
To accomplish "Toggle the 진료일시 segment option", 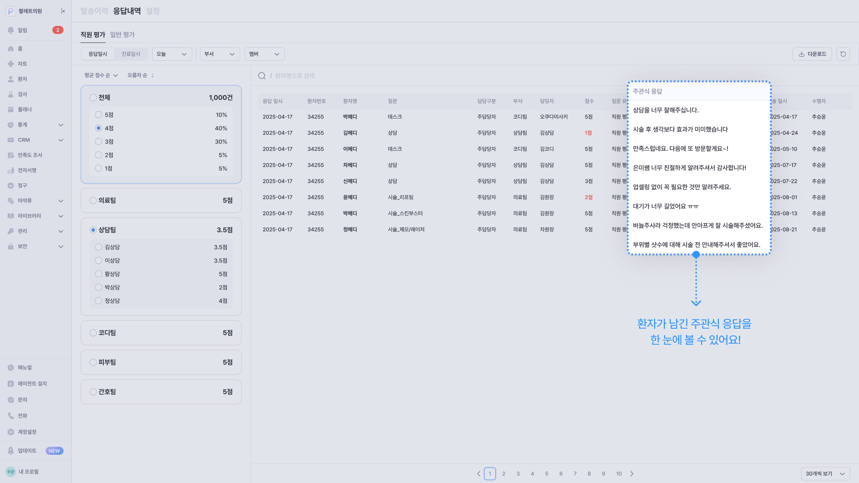I will tap(131, 54).
